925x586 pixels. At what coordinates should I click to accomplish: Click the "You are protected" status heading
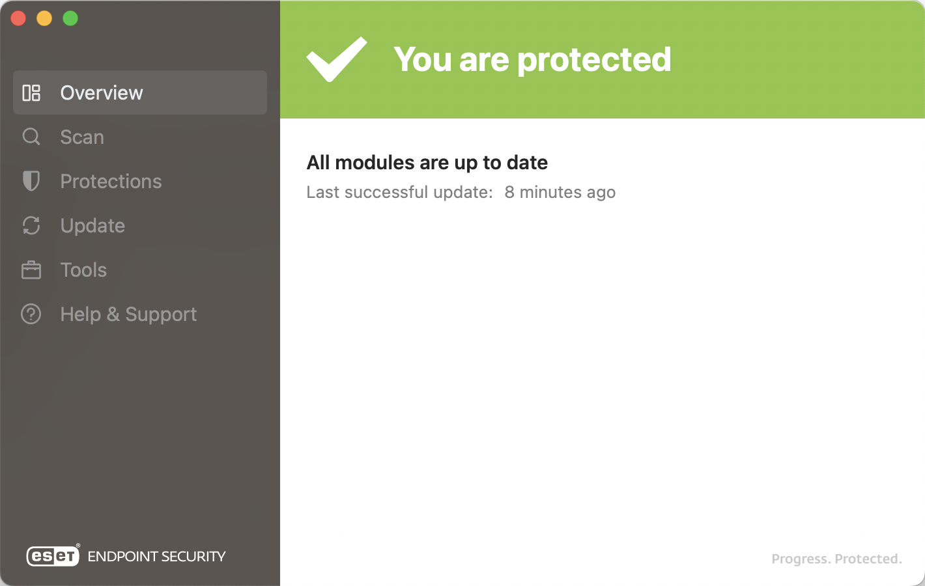pyautogui.click(x=532, y=59)
